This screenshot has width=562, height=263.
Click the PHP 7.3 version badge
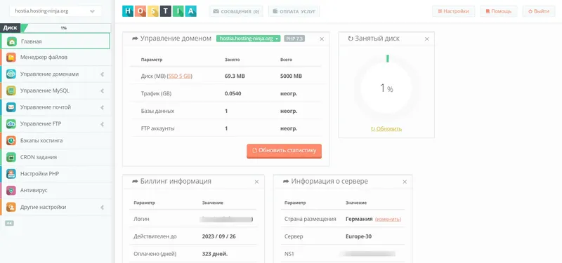click(x=294, y=39)
